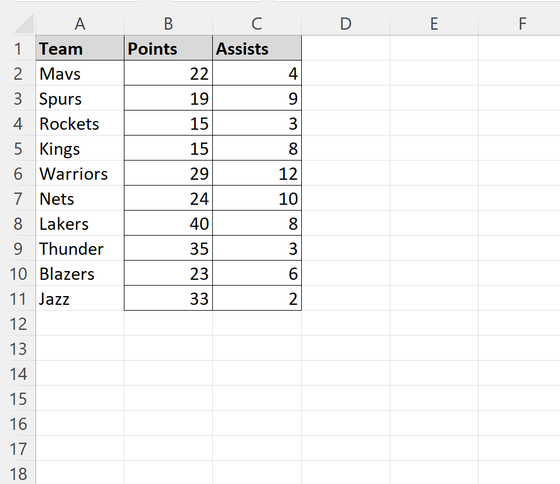Click the Assists header cell

point(257,48)
